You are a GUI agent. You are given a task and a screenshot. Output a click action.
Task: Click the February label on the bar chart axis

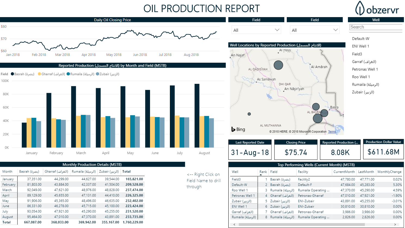click(x=56, y=153)
